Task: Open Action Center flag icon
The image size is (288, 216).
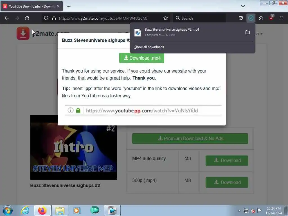Action: pyautogui.click(x=259, y=210)
